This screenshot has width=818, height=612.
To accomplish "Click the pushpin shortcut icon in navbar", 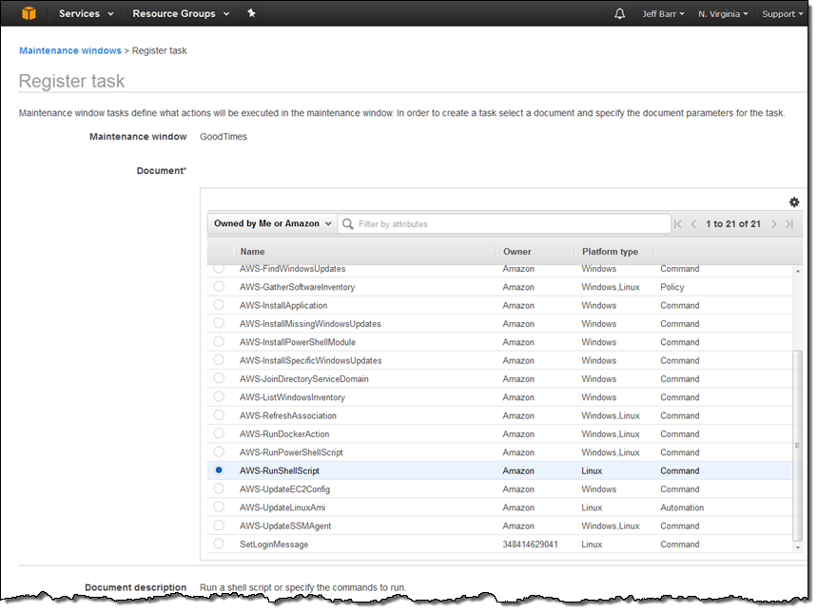I will tap(251, 14).
